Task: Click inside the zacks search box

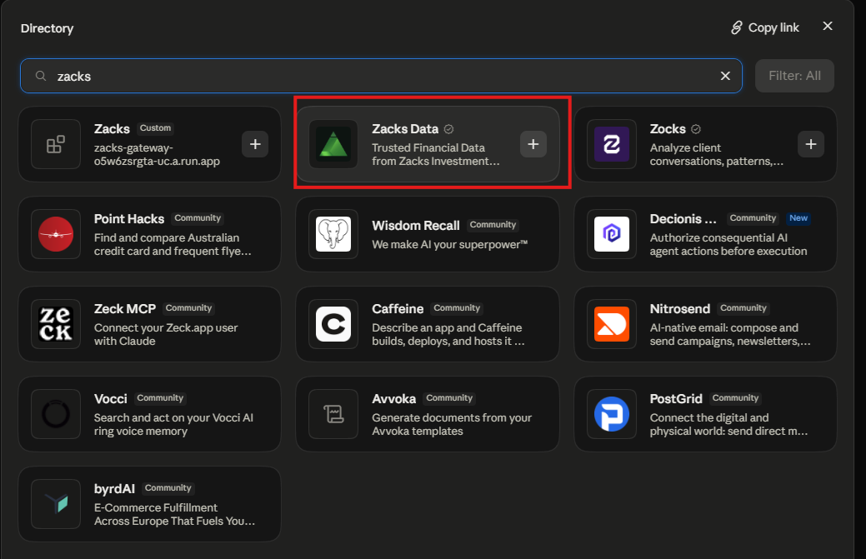Action: pyautogui.click(x=381, y=76)
